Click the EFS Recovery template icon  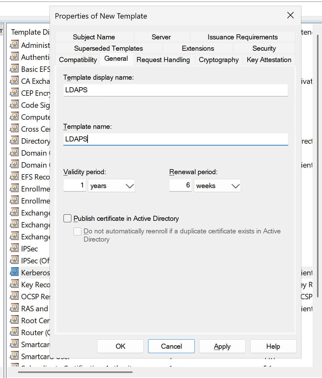pyautogui.click(x=14, y=176)
